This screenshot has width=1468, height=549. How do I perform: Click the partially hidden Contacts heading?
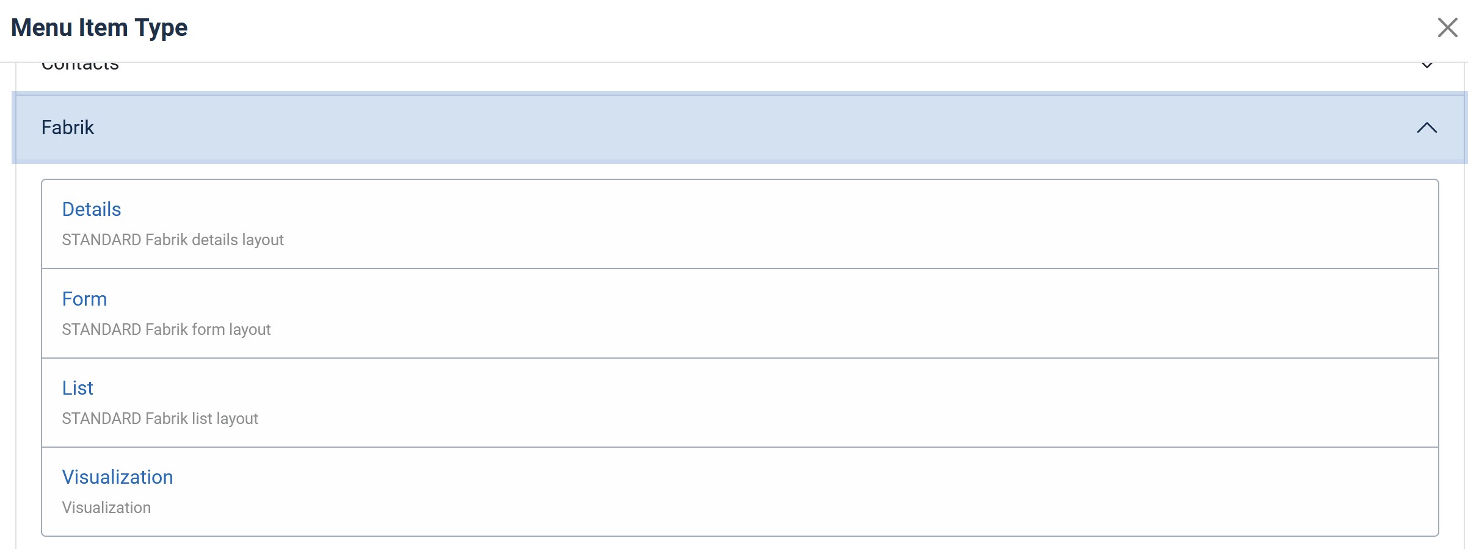point(80,66)
